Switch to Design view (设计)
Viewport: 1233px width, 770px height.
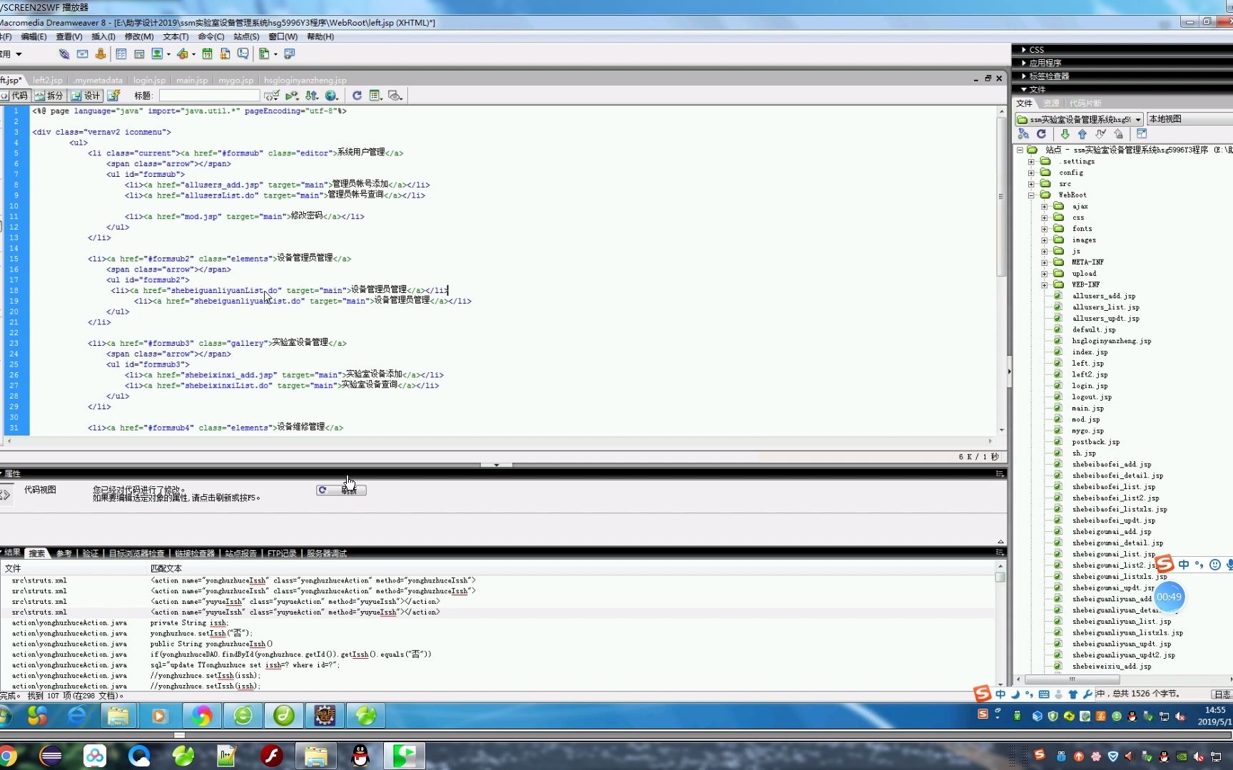click(x=86, y=96)
